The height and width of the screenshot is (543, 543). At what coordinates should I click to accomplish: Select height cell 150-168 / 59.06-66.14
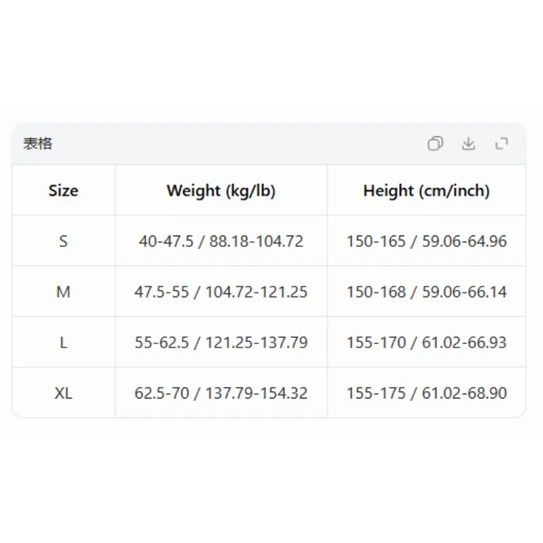(427, 292)
